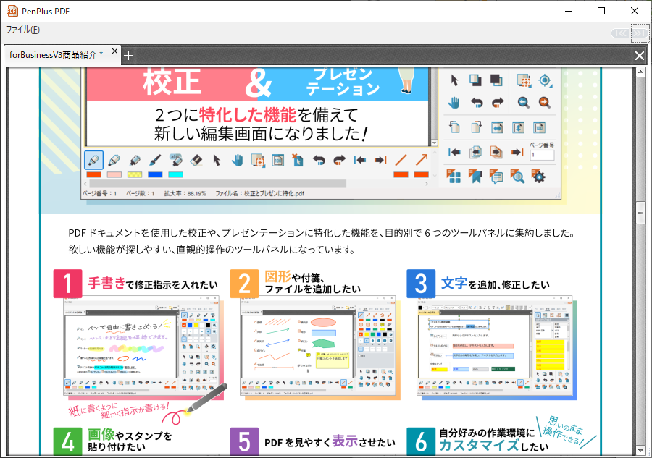This screenshot has height=458, width=652.
Task: Pick the blue pen color swatch
Action: [x=155, y=174]
